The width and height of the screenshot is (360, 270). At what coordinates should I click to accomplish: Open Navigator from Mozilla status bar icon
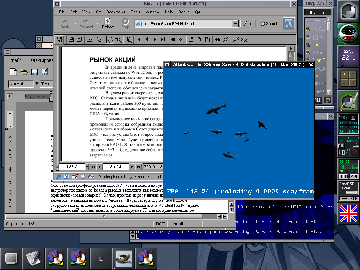(59, 176)
